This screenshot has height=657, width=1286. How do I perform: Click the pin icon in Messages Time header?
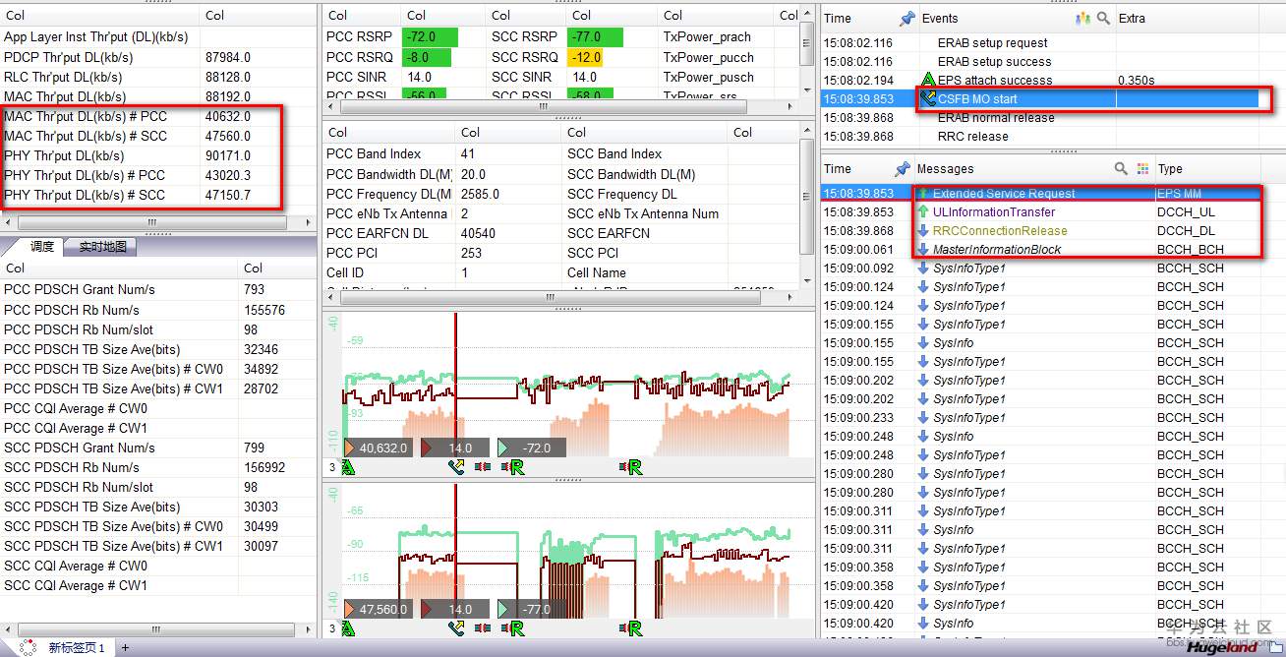(902, 169)
